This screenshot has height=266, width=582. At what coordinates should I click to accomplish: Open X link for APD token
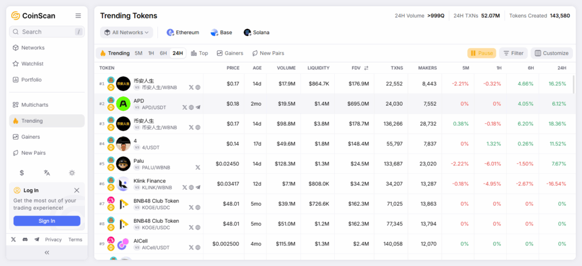(185, 107)
